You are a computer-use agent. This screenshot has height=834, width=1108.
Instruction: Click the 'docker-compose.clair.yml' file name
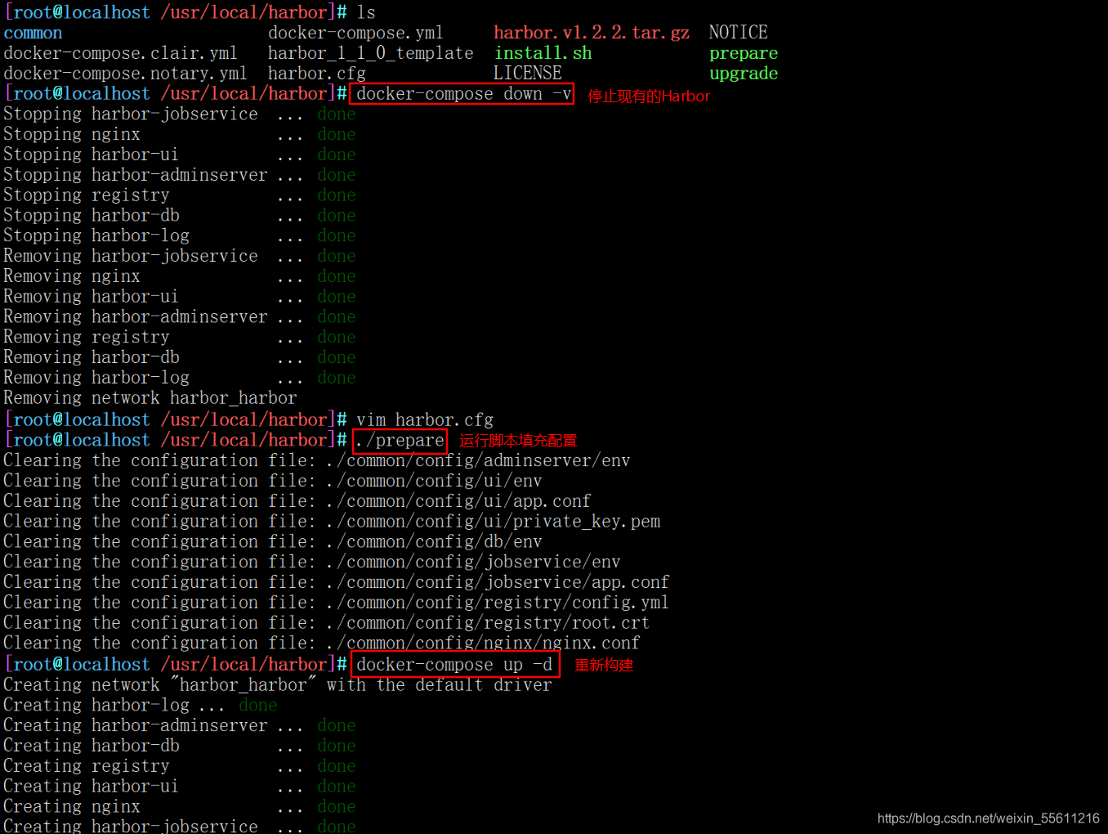120,53
